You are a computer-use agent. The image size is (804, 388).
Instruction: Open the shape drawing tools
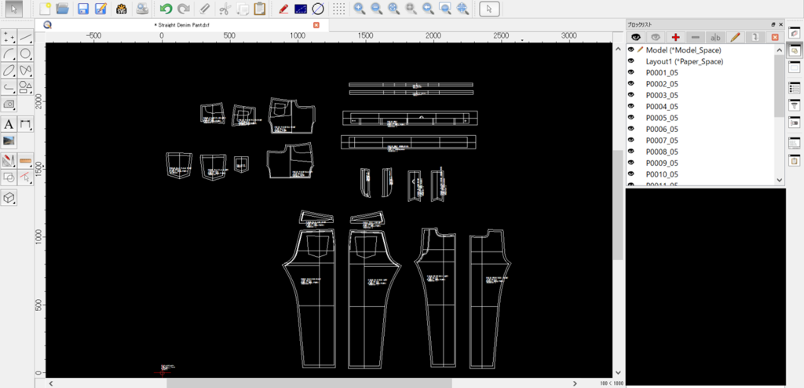[x=26, y=87]
